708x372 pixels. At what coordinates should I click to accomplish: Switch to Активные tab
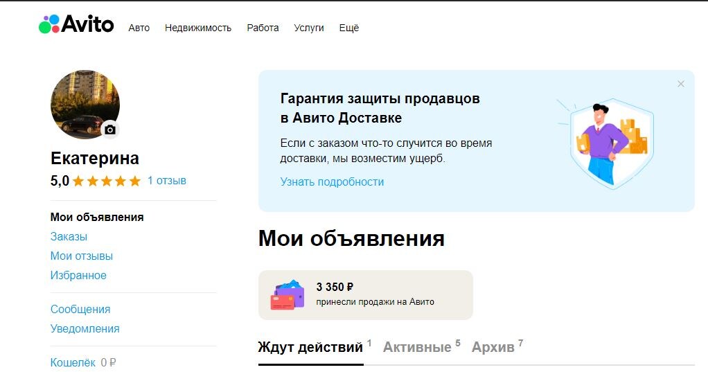pyautogui.click(x=417, y=347)
